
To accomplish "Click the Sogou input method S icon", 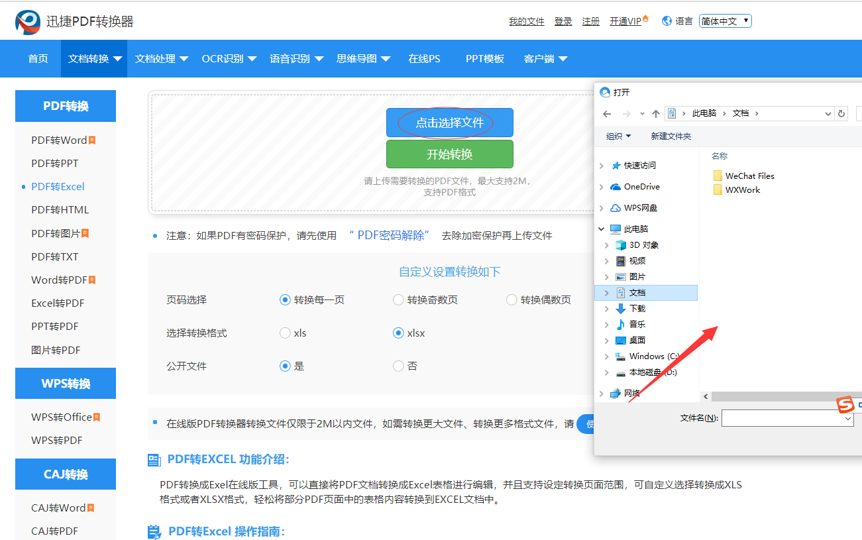I will 844,405.
